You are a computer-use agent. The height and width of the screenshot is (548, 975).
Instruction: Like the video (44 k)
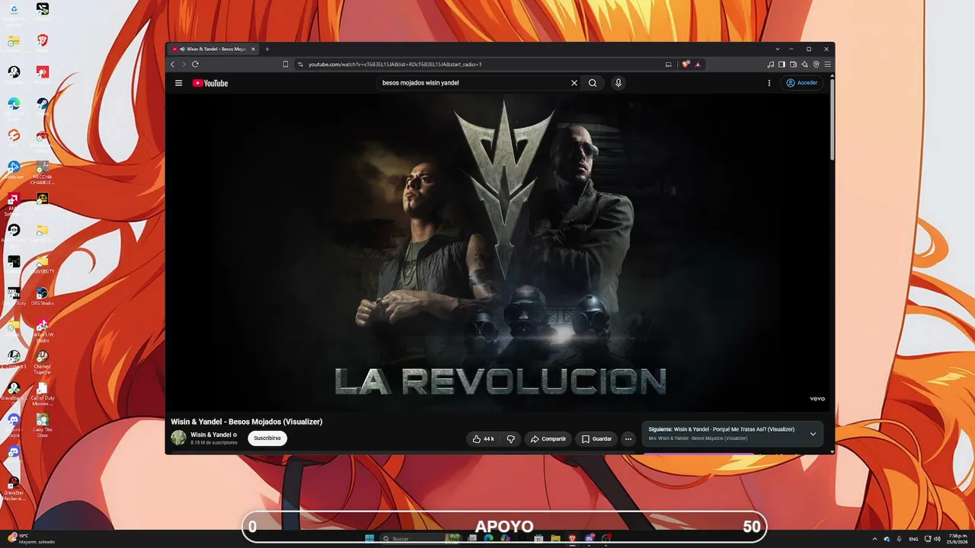pos(483,439)
